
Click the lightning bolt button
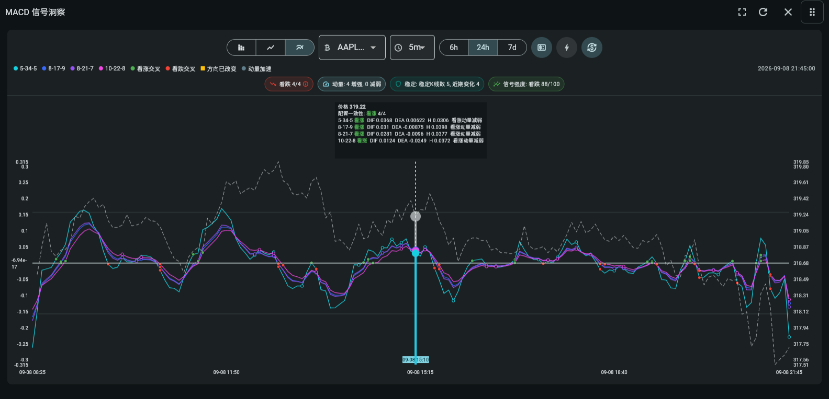567,48
